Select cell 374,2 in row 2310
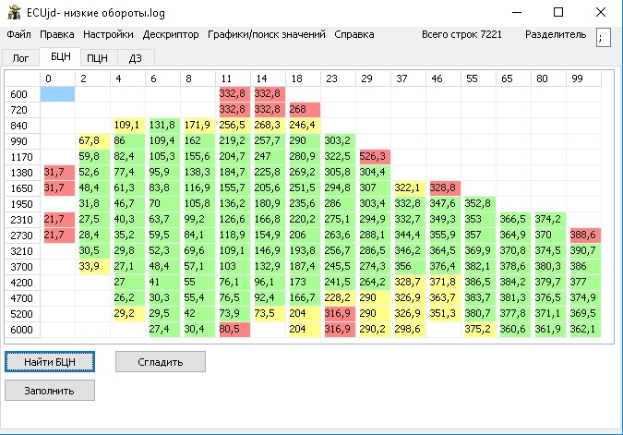The height and width of the screenshot is (435, 623). 548,220
